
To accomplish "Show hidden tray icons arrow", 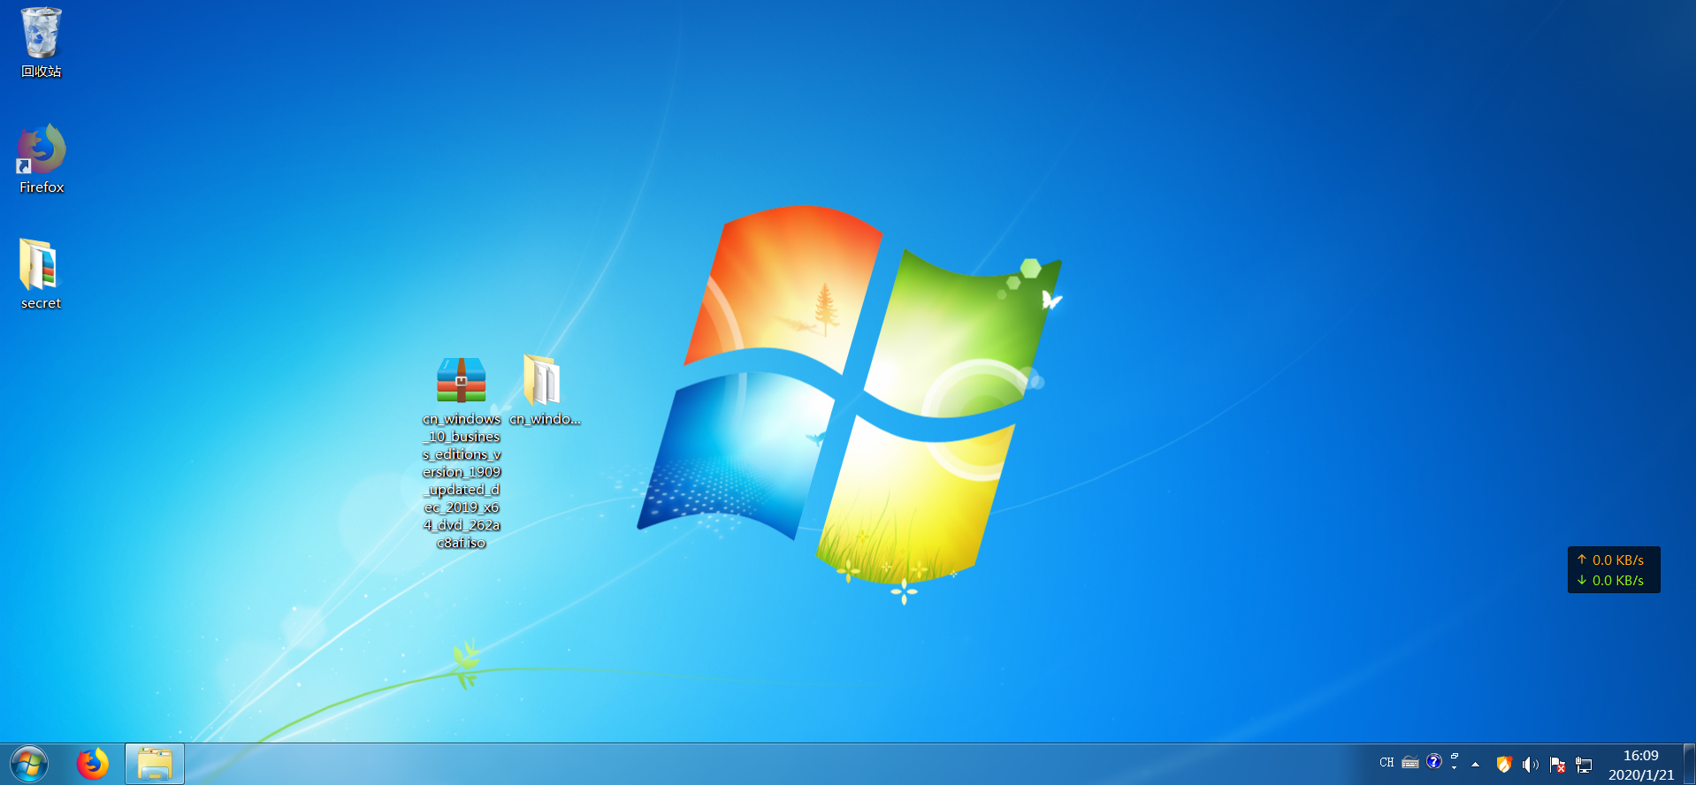I will tap(1475, 765).
